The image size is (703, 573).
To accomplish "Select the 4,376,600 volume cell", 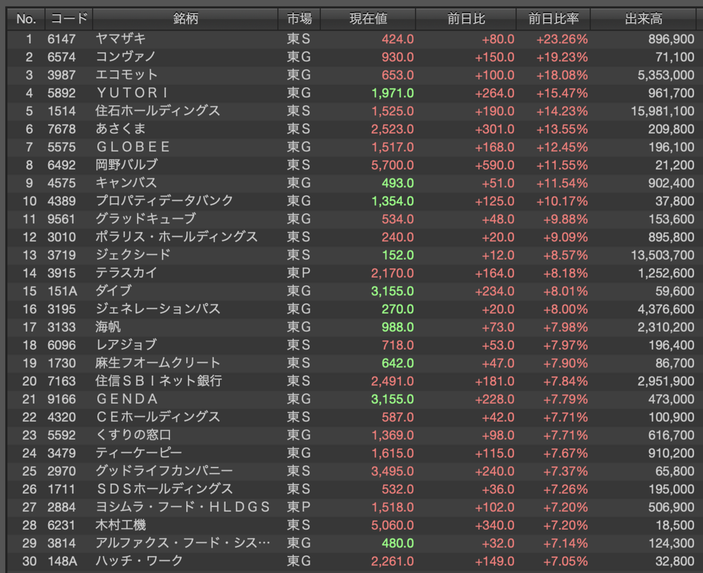I will tap(666, 309).
